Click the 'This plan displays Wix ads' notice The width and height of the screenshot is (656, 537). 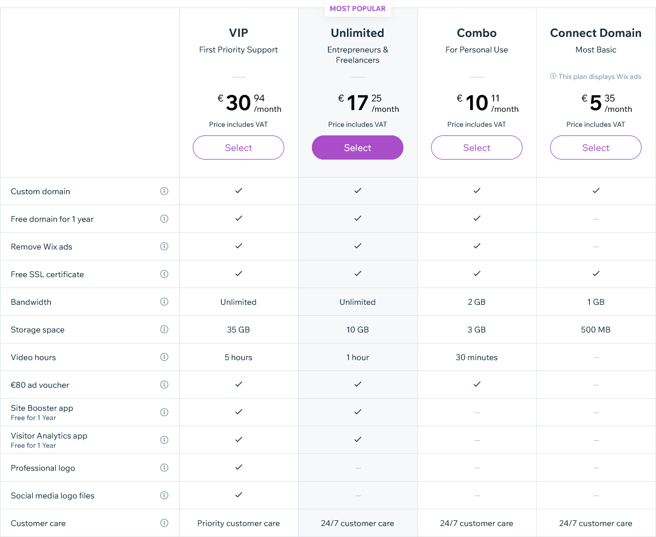pyautogui.click(x=596, y=76)
